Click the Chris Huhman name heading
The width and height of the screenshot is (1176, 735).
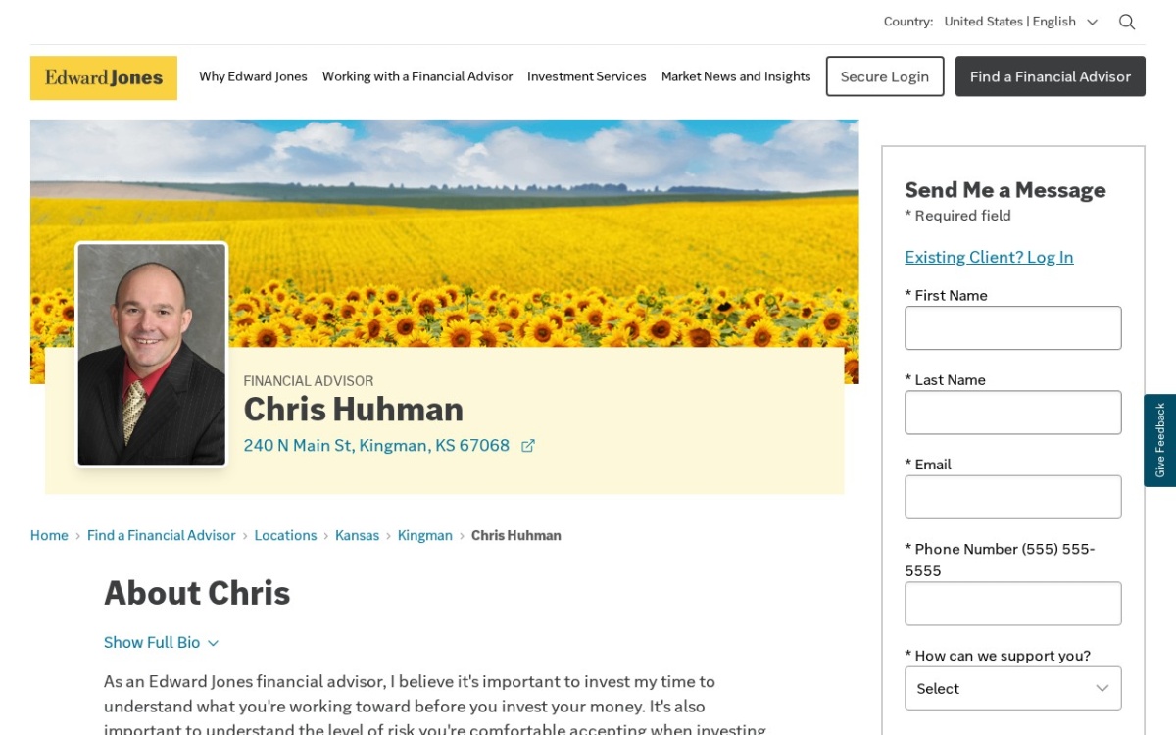(x=353, y=409)
